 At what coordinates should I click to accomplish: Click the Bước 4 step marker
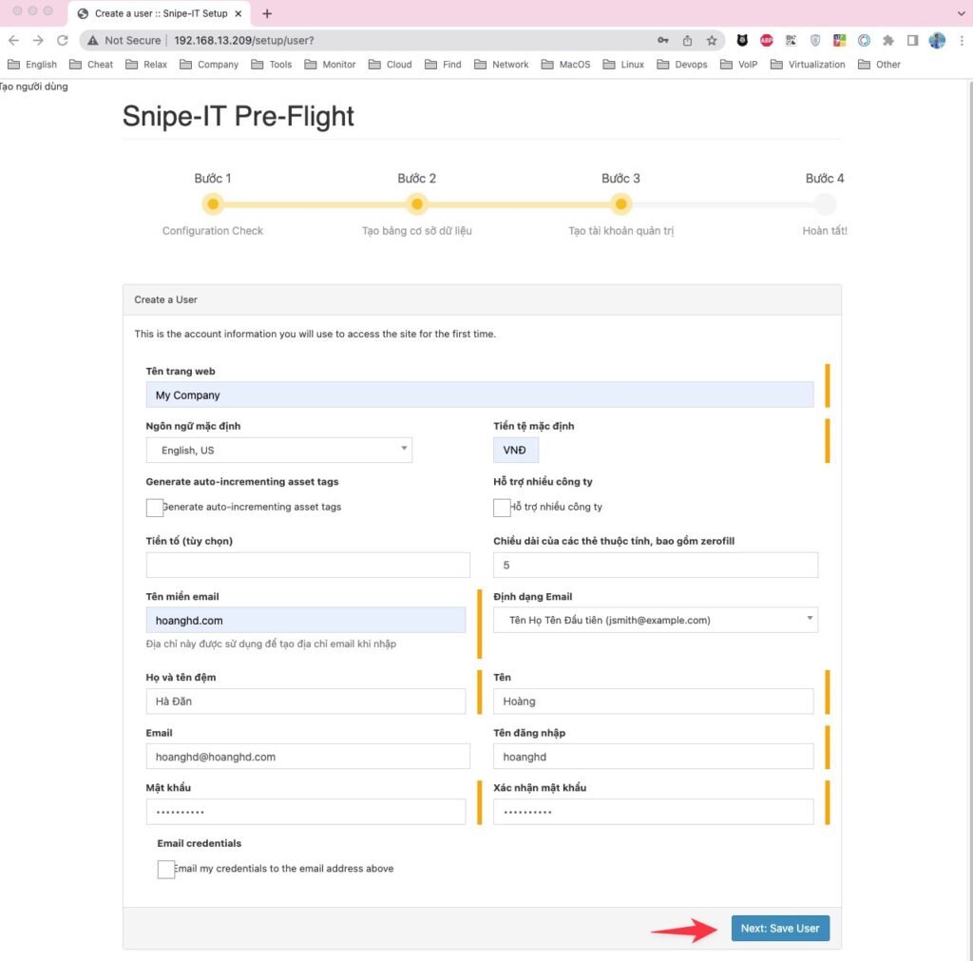tap(825, 203)
